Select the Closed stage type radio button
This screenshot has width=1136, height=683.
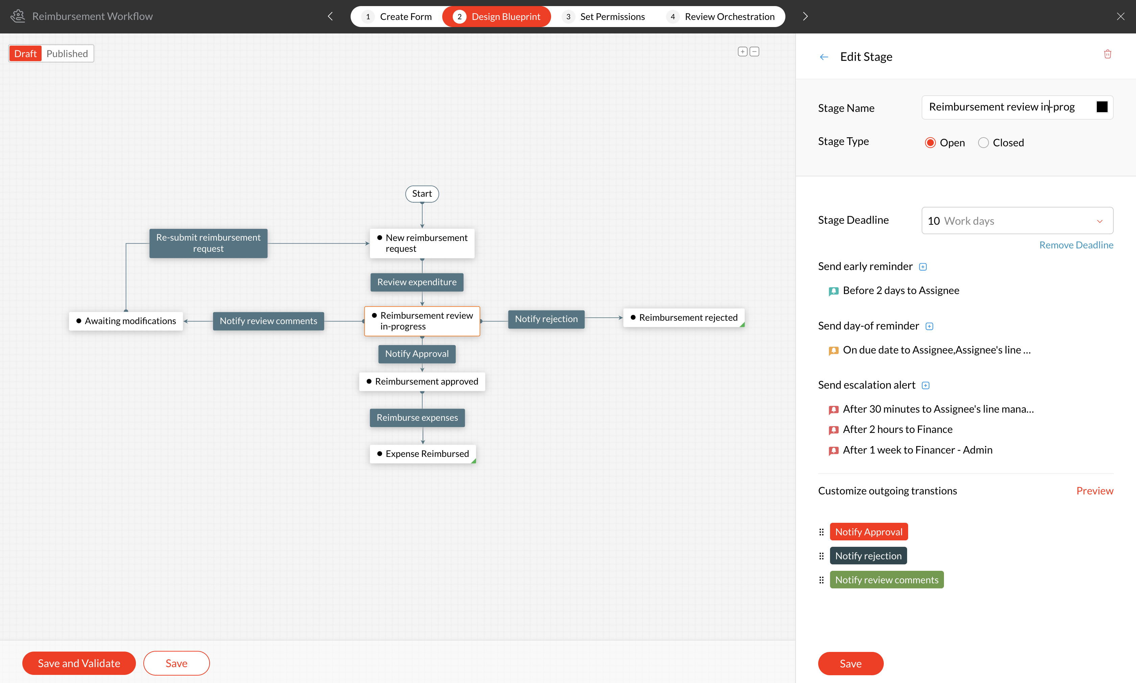(983, 143)
